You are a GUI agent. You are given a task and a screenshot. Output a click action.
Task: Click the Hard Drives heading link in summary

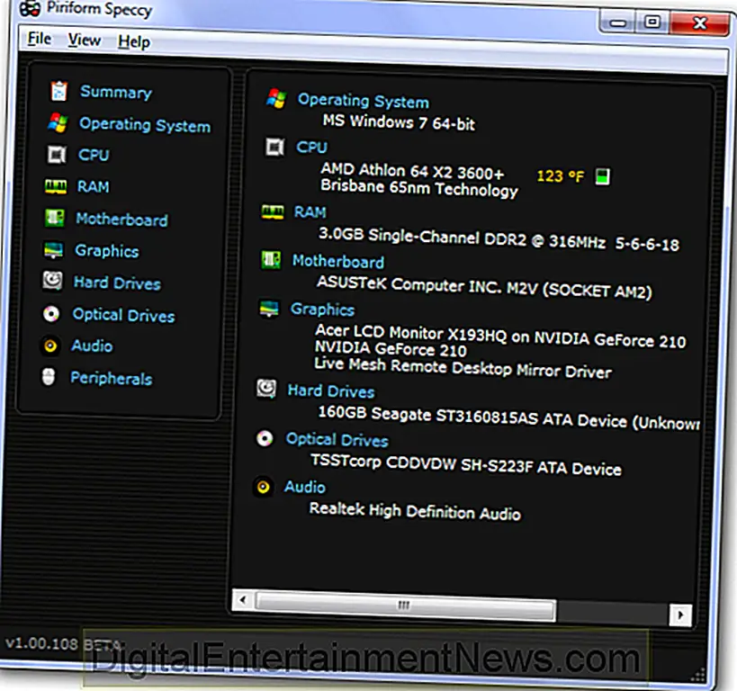331,391
